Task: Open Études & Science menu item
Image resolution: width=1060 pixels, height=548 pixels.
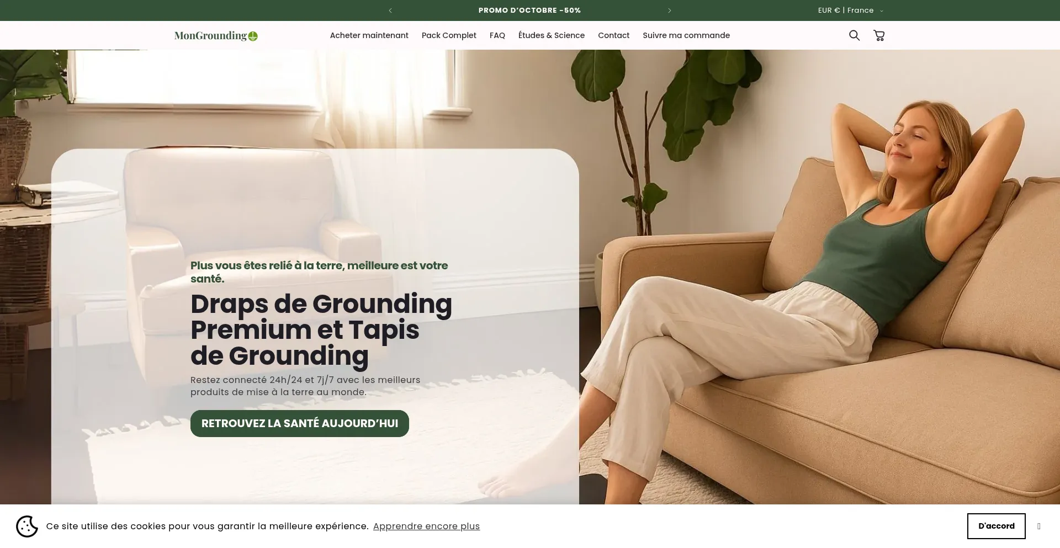Action: tap(552, 35)
